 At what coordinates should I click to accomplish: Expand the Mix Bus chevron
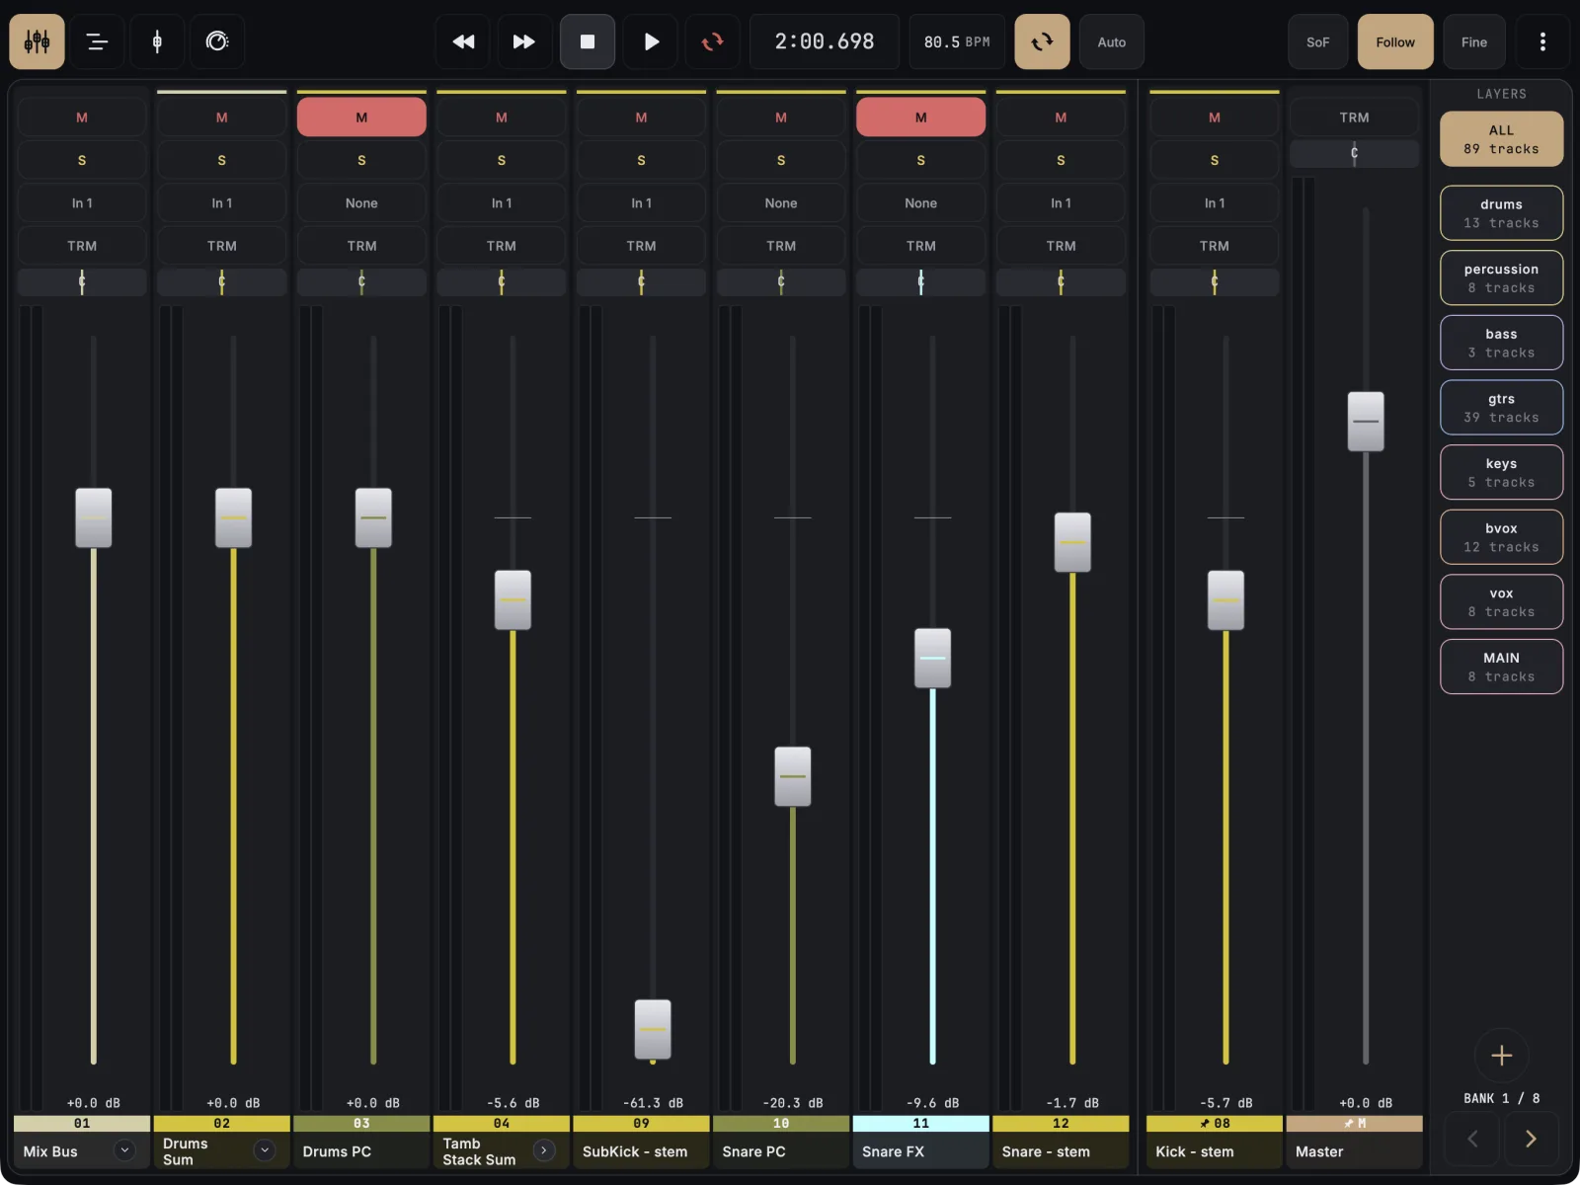(124, 1150)
